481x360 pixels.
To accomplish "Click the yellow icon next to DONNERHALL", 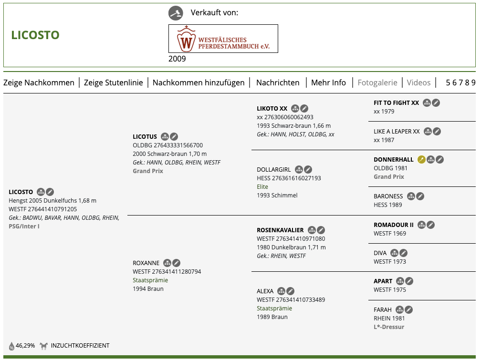I will [x=421, y=160].
